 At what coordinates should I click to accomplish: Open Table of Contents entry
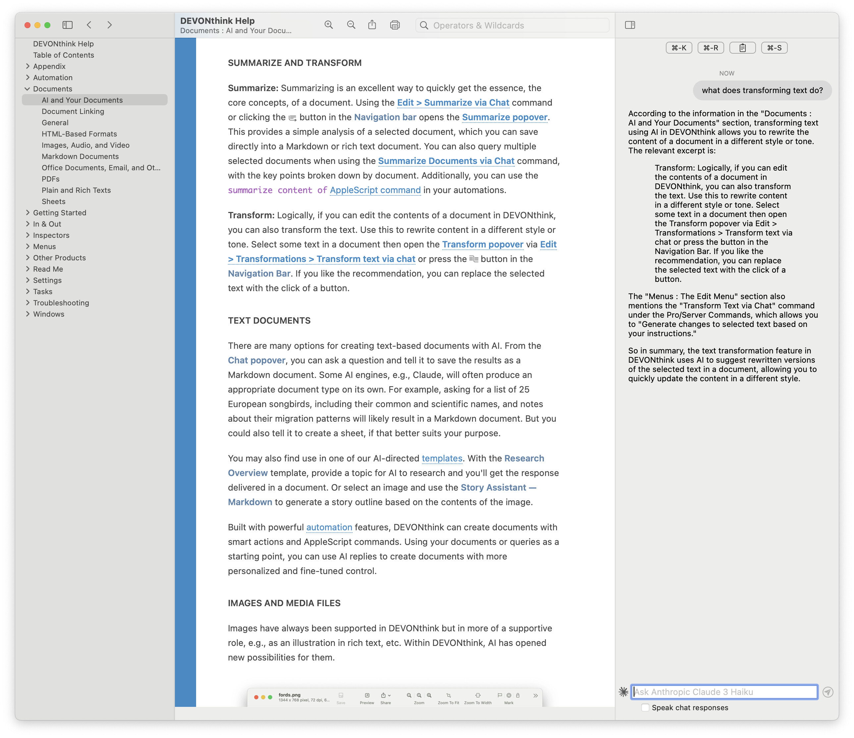tap(64, 55)
